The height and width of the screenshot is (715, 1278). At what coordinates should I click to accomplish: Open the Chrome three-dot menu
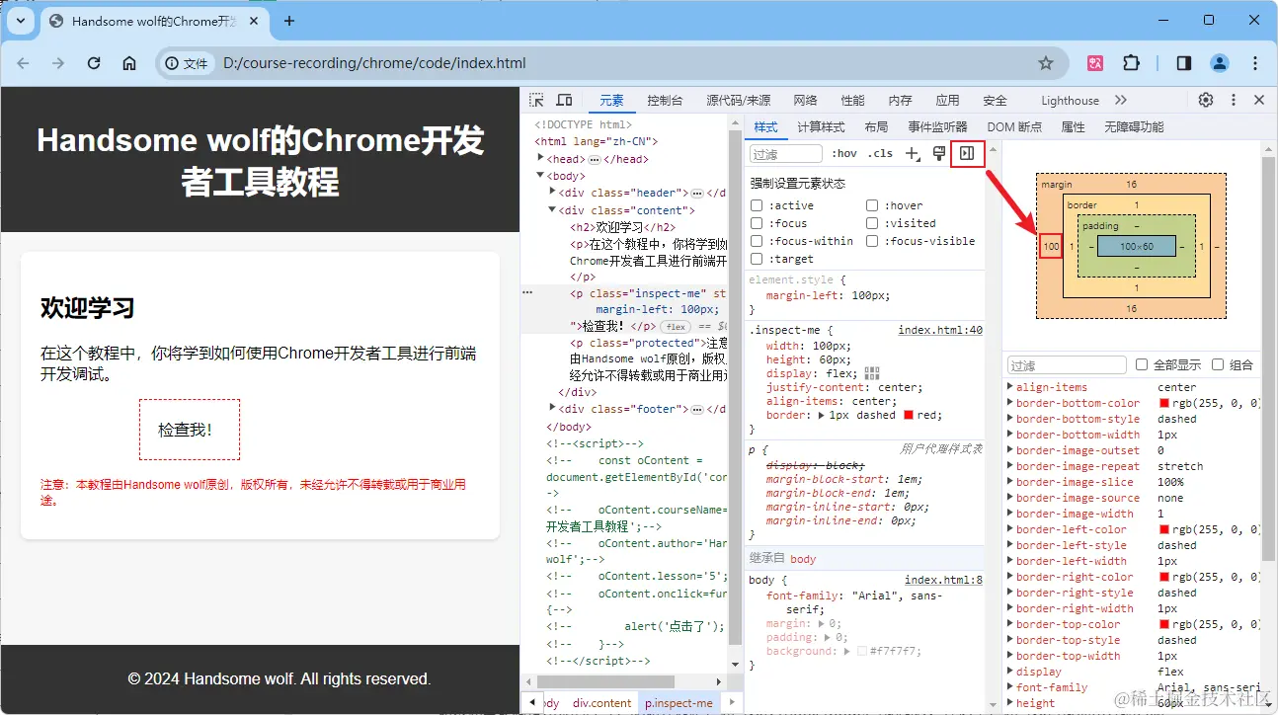1255,63
